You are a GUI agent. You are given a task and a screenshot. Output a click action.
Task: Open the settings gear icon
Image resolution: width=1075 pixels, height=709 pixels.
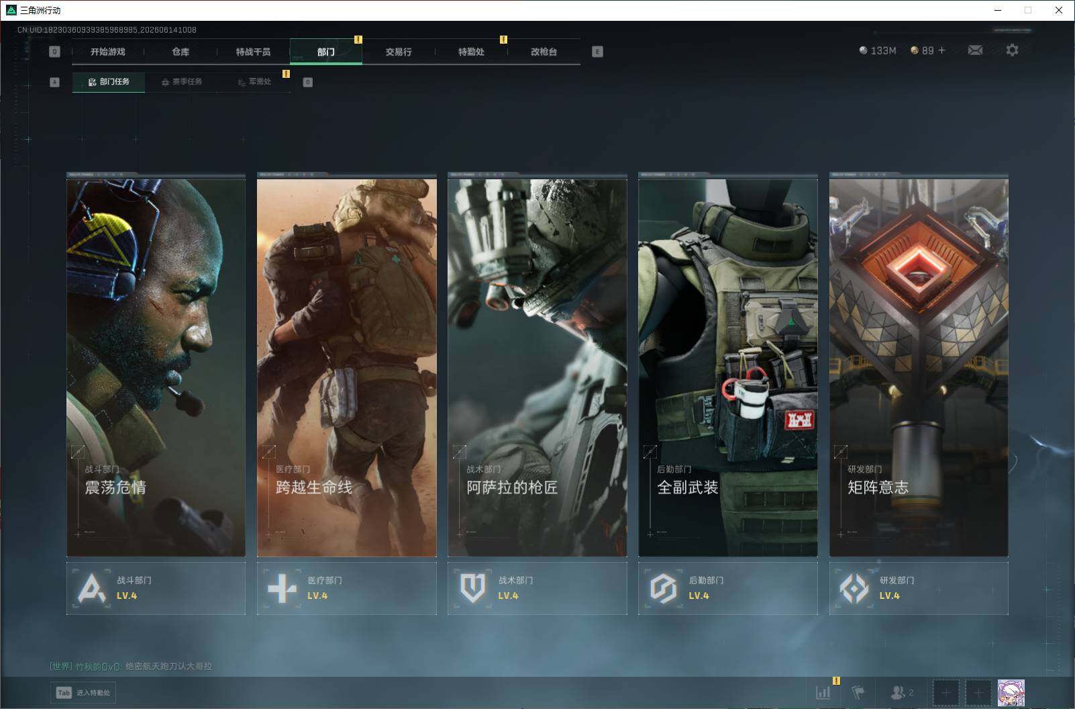[1012, 50]
